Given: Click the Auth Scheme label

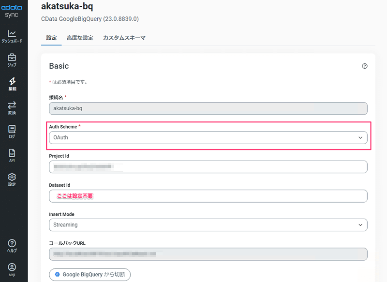Looking at the screenshot, I should click(63, 127).
